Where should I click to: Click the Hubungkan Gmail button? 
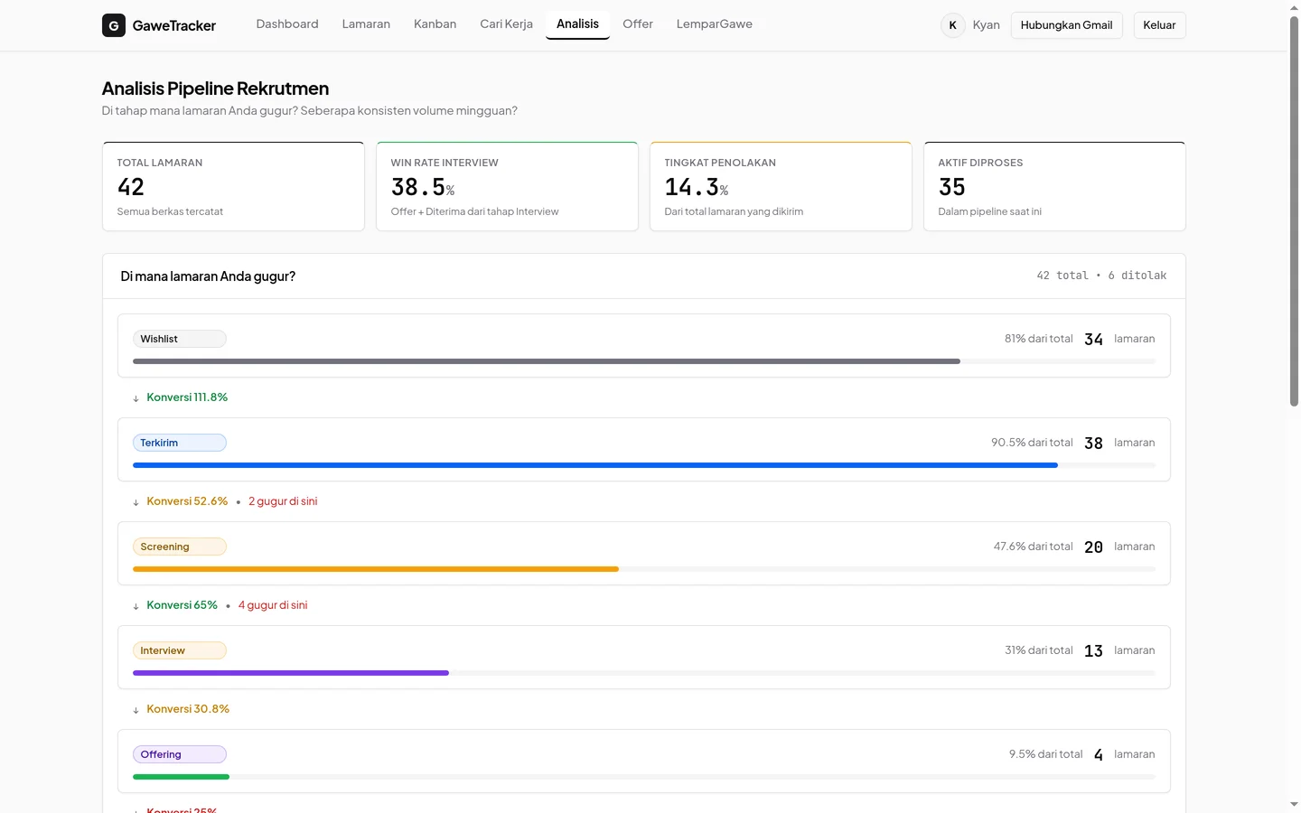(x=1066, y=25)
